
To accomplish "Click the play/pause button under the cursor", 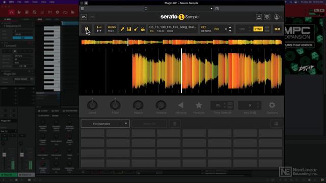I will 87,29.
